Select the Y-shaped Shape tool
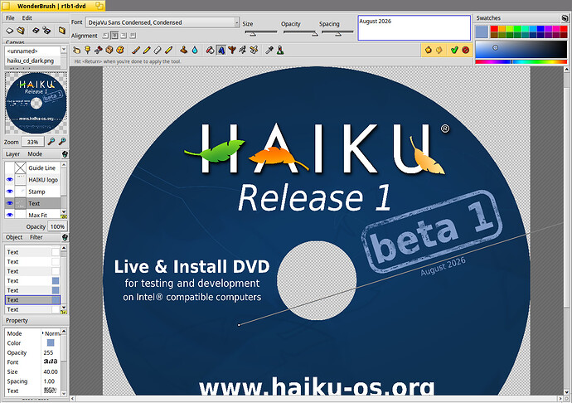 (x=232, y=50)
